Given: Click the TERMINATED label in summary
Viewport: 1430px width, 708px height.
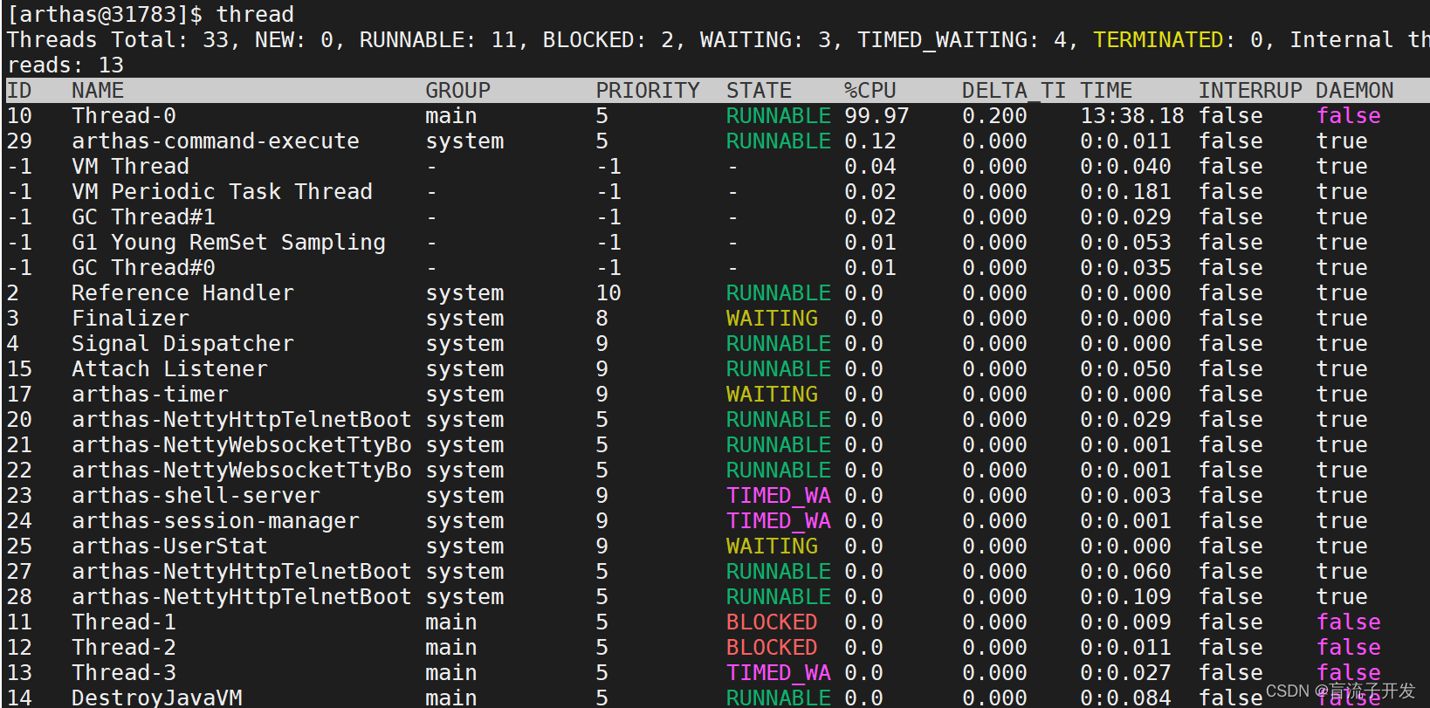Looking at the screenshot, I should (x=1158, y=40).
